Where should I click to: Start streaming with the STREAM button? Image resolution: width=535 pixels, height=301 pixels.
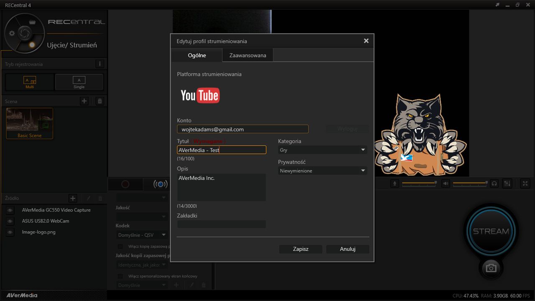pos(491,231)
